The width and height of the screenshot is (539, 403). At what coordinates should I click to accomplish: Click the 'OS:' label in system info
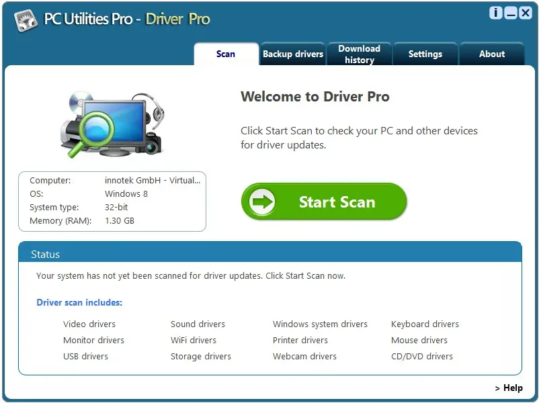click(36, 193)
